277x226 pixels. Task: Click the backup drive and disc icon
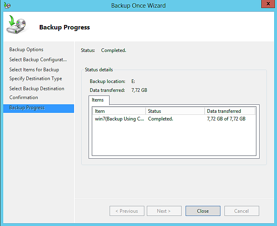[16, 25]
